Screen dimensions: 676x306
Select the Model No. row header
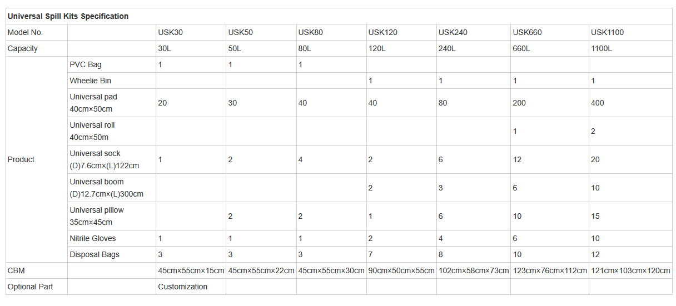(25, 32)
